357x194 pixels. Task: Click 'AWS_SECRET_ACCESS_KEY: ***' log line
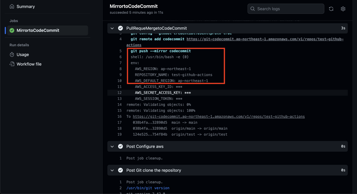(163, 93)
